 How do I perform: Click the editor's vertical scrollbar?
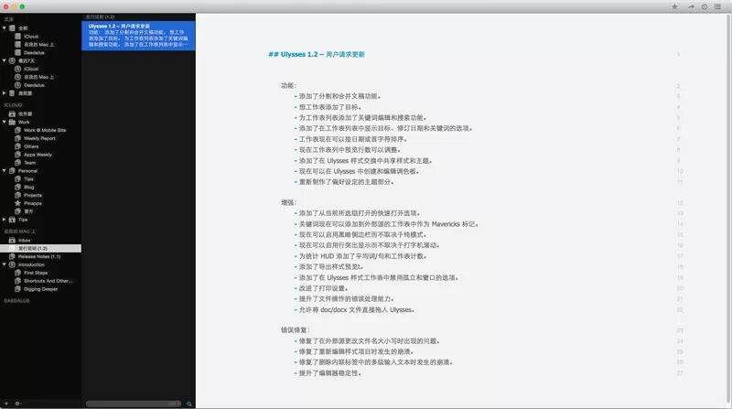point(728,210)
